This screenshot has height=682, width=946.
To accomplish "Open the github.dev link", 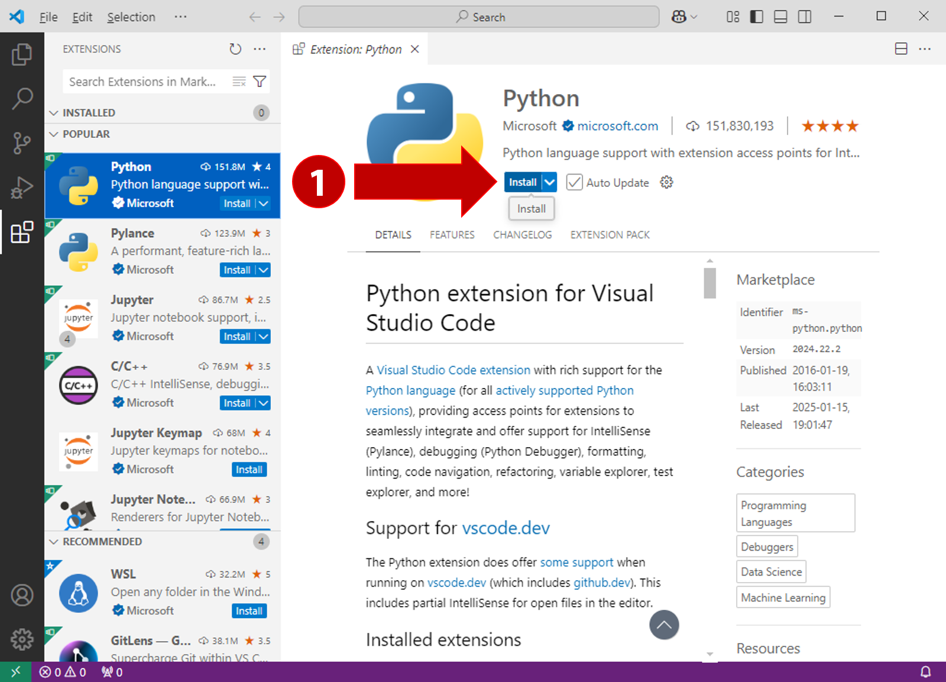I will 602,583.
